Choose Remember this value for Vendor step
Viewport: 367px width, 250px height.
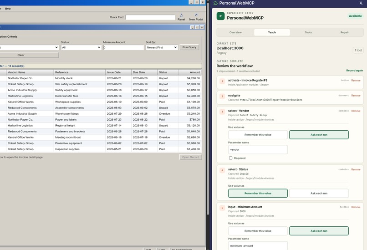[x=258, y=135]
